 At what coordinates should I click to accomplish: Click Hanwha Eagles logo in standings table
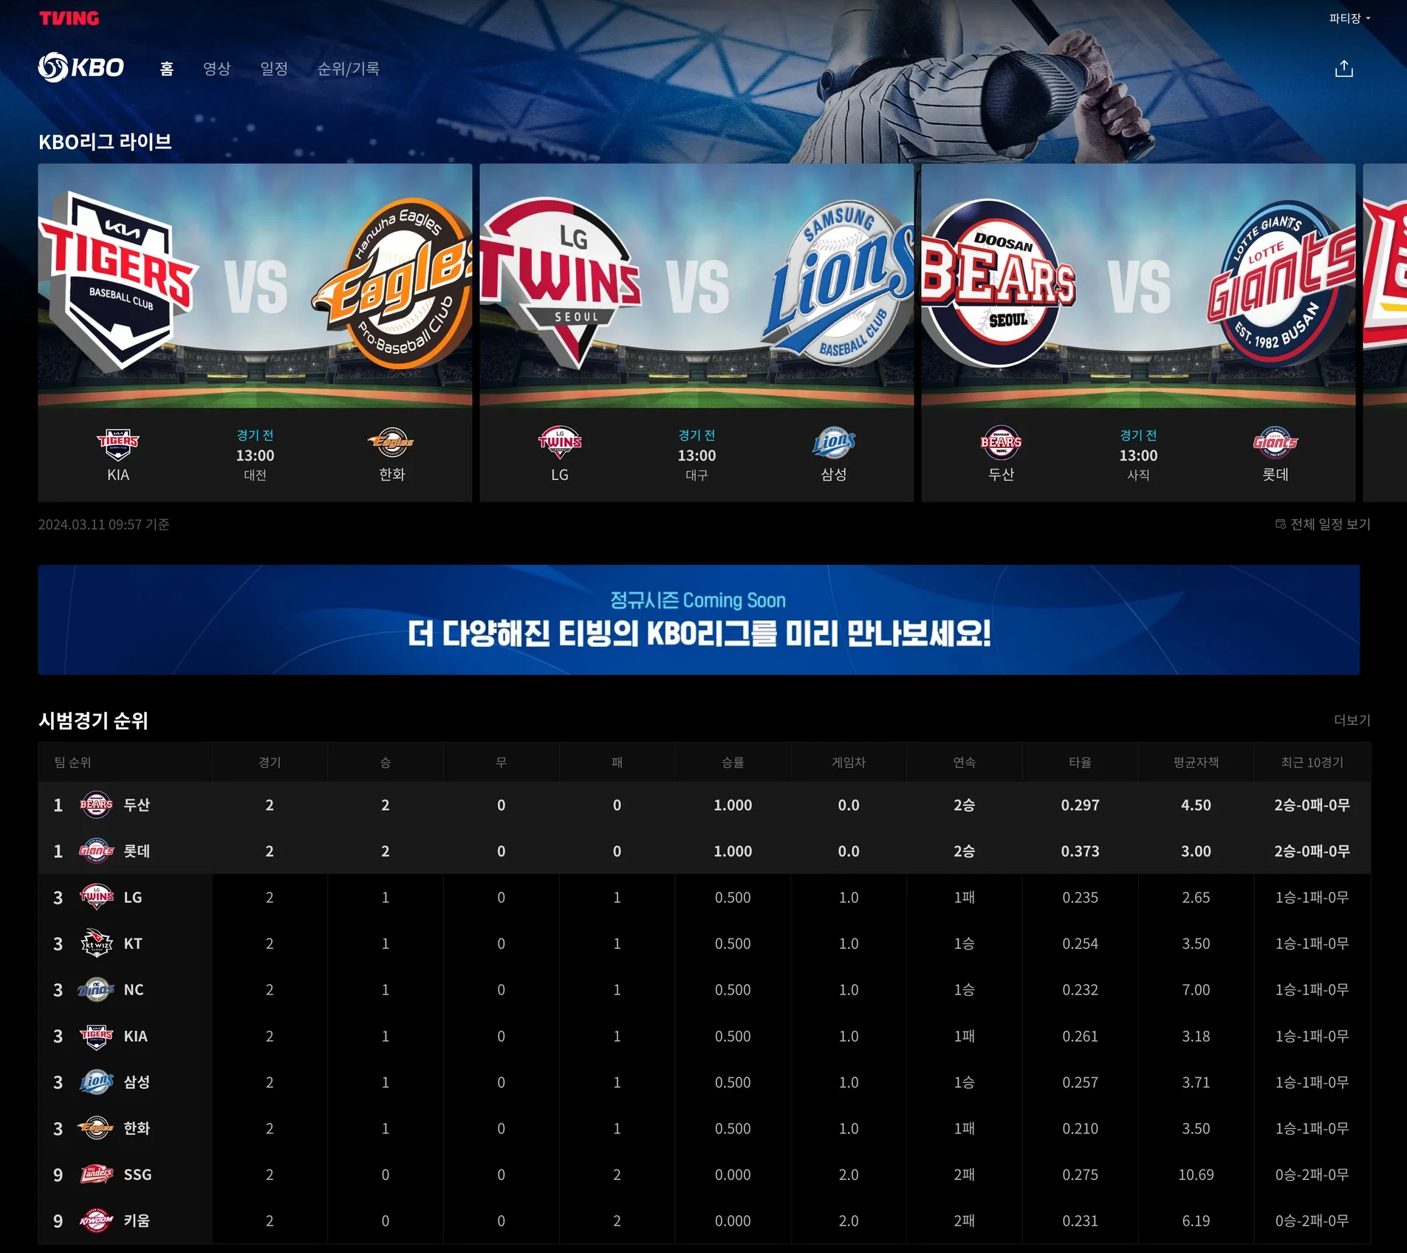coord(96,1128)
